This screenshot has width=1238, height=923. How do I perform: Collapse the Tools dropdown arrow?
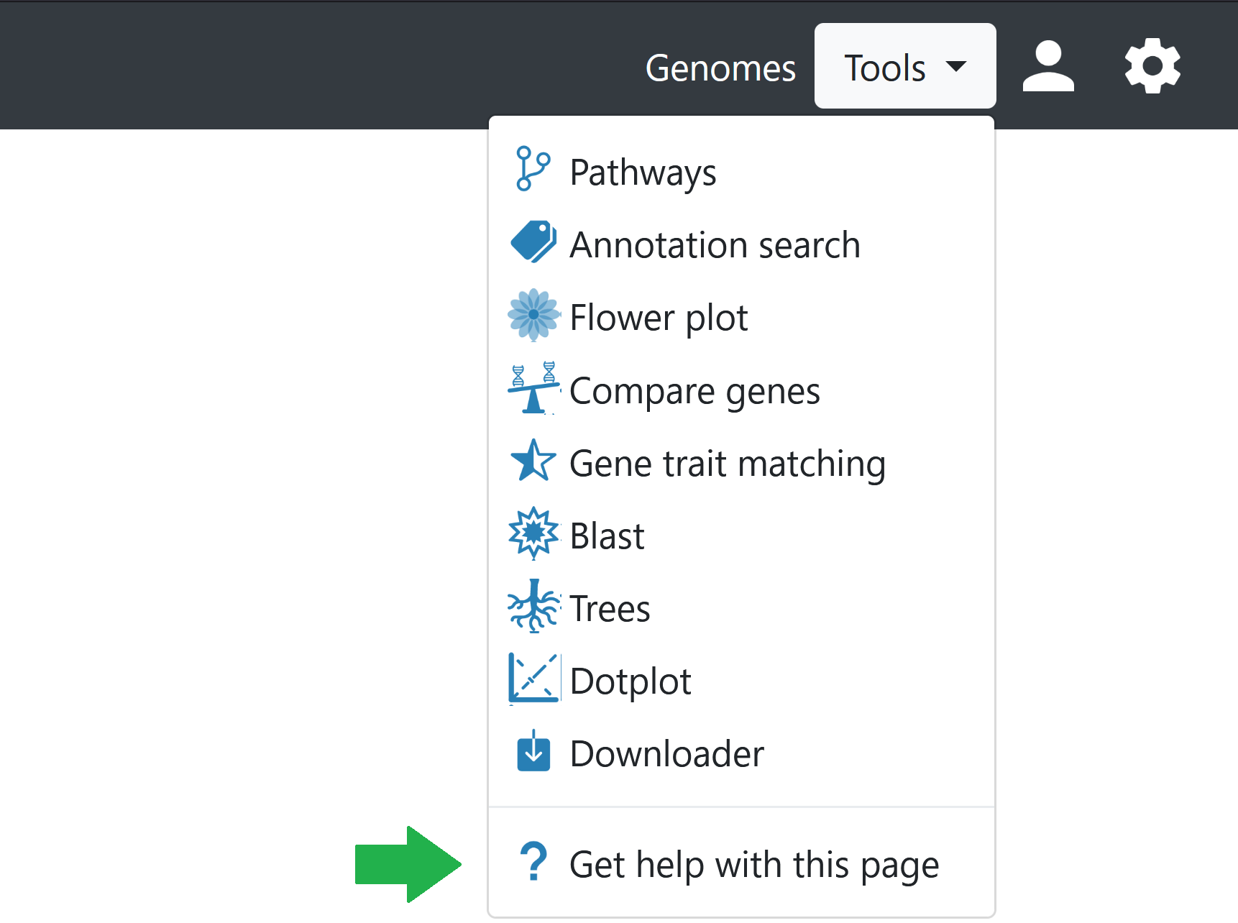[956, 67]
